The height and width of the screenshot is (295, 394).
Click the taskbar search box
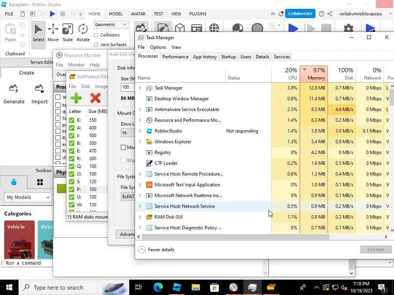(x=73, y=287)
